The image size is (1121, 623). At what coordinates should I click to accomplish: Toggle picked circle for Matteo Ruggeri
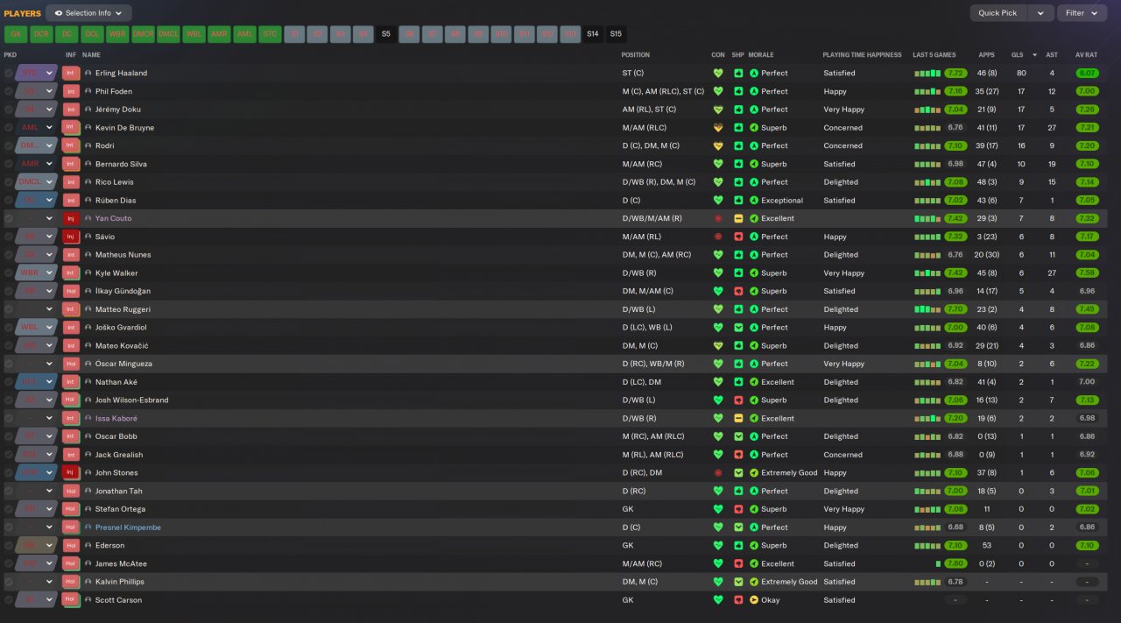[9, 309]
